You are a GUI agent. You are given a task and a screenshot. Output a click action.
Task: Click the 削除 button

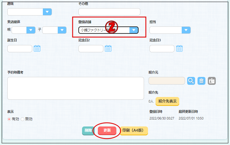[x=88, y=130]
